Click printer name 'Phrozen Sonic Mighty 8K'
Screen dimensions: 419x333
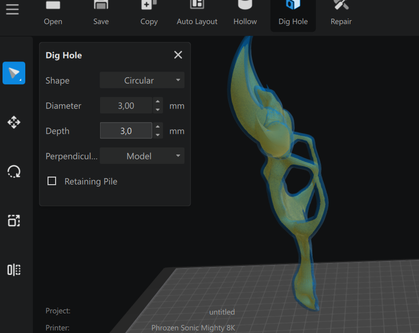pos(193,327)
